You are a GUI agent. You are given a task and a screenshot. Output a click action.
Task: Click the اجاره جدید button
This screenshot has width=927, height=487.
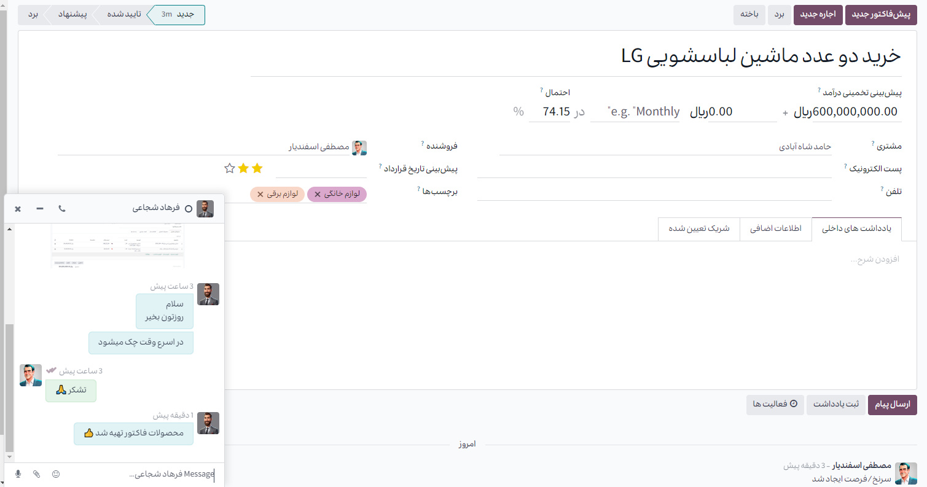pyautogui.click(x=819, y=15)
